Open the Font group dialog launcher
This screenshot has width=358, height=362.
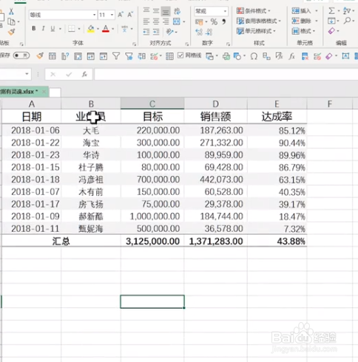tap(135, 44)
